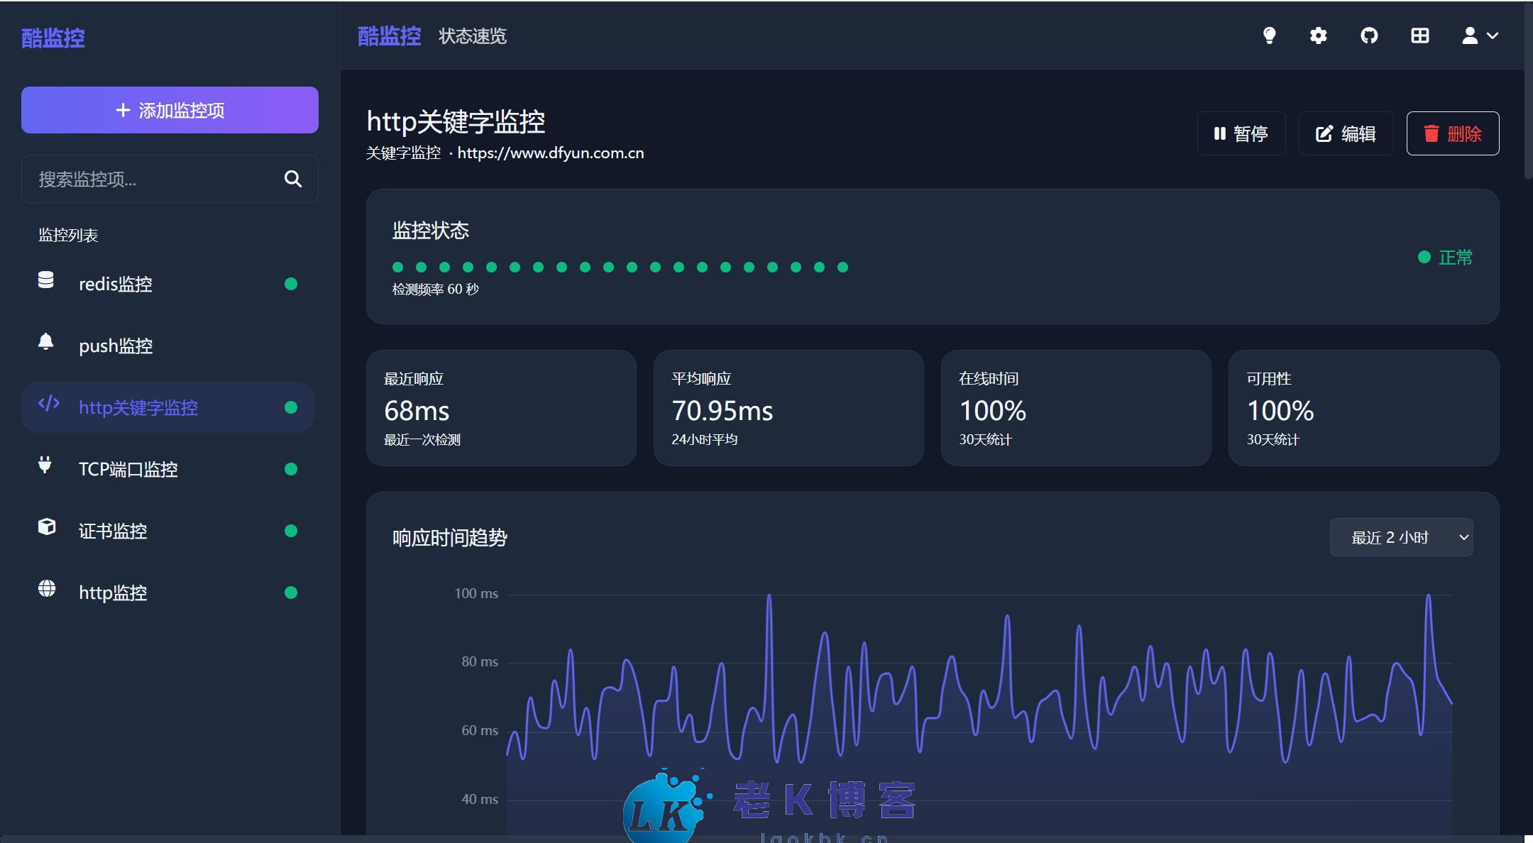Click the green status dot for redis监控

coord(291,283)
